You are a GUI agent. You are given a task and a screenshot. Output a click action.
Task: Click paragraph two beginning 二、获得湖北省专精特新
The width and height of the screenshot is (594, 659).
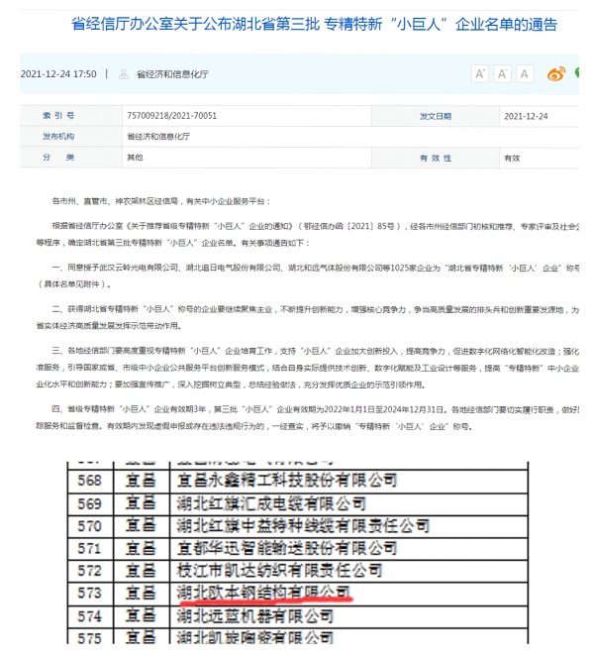point(308,318)
